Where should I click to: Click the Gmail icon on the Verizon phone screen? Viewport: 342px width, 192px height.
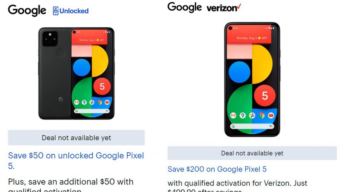pos(233,115)
